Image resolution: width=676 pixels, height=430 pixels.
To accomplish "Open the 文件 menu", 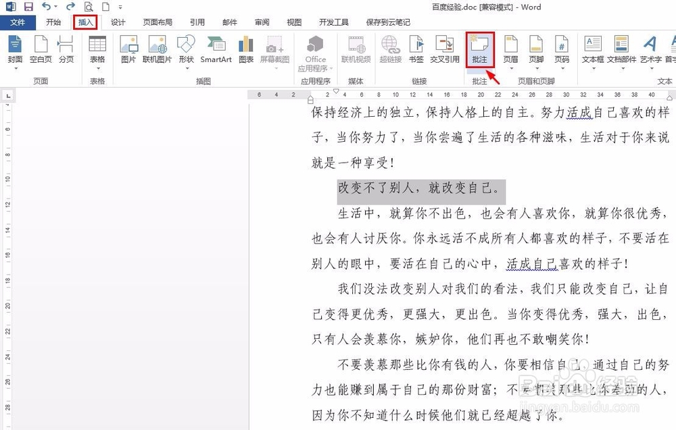I will pos(18,22).
